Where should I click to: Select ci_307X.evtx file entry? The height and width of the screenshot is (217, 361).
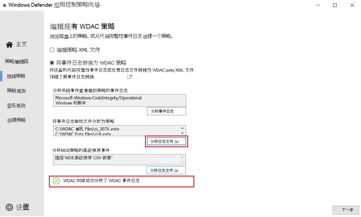point(87,129)
